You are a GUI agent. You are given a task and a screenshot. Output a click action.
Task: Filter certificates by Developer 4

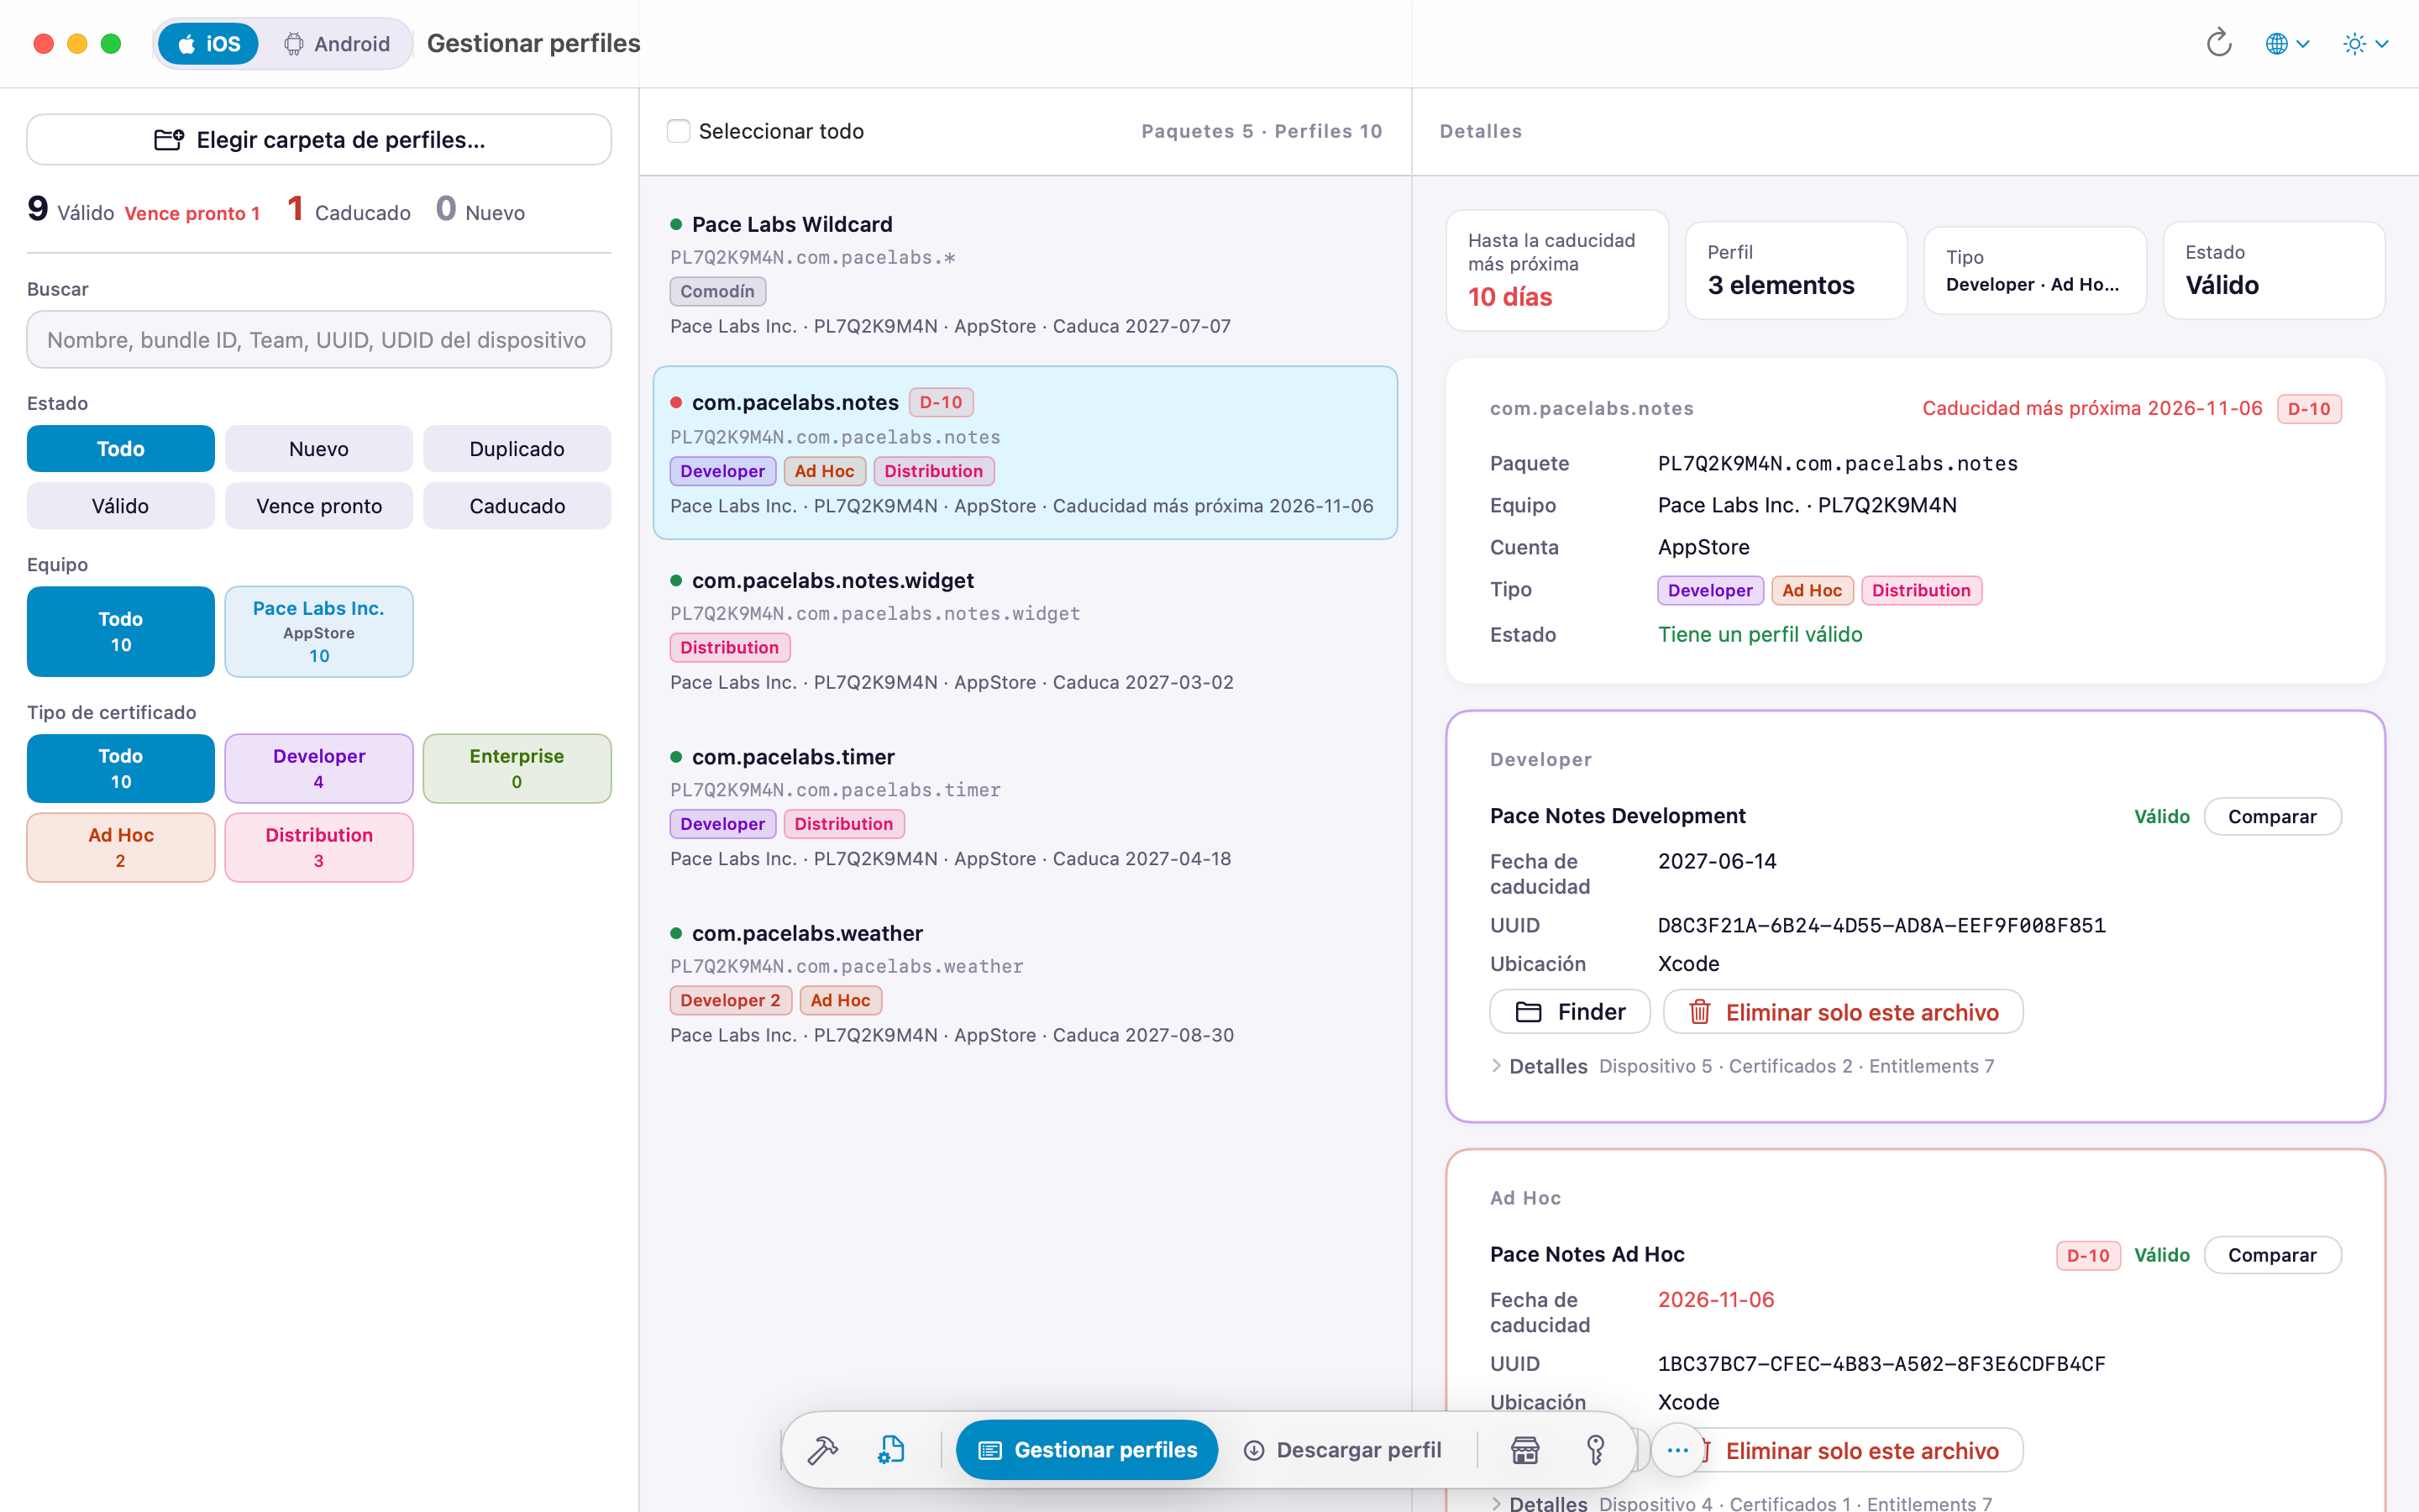point(319,768)
